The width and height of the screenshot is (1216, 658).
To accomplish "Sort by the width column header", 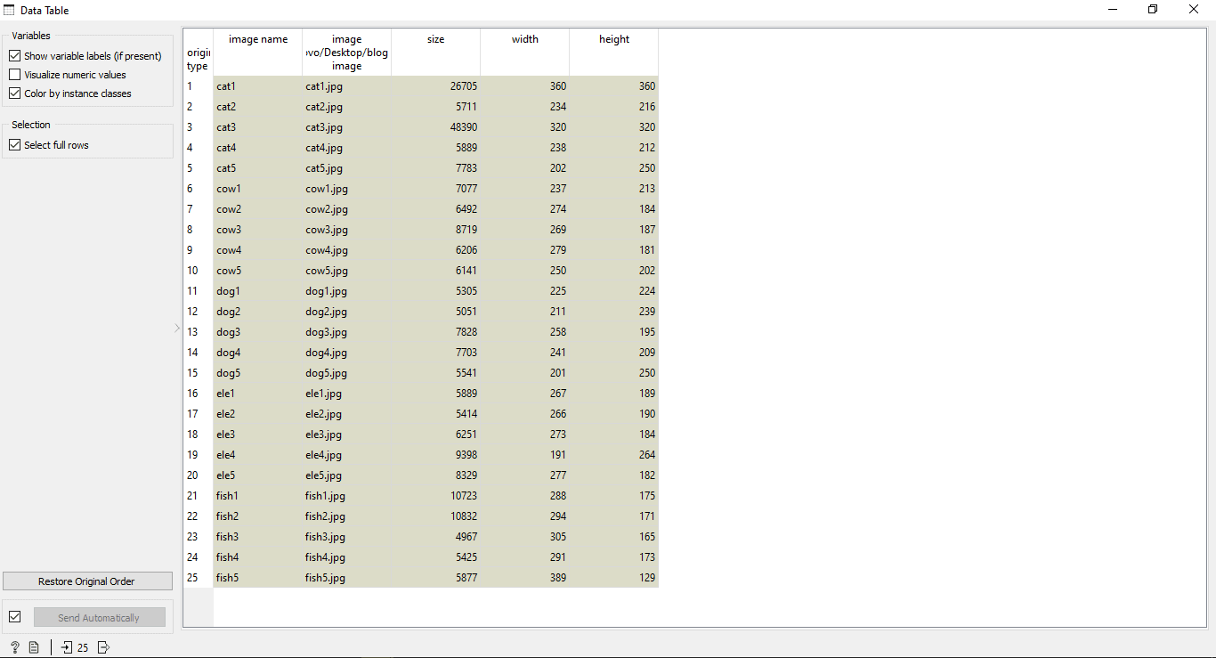I will (x=524, y=40).
